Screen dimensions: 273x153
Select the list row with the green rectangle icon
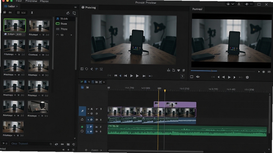click(x=65, y=24)
